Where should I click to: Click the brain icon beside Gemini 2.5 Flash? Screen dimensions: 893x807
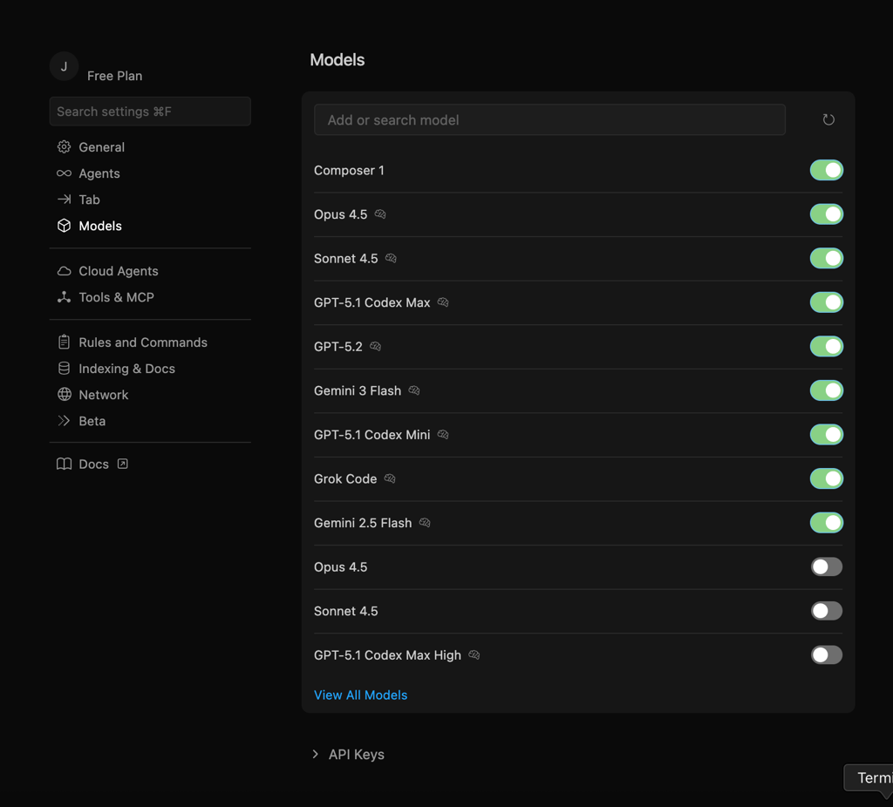tap(425, 522)
